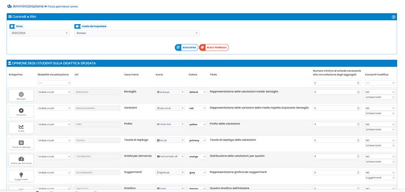405x192 pixels.
Task: Open the yellow color selector for Profilo
Action: tap(197, 124)
